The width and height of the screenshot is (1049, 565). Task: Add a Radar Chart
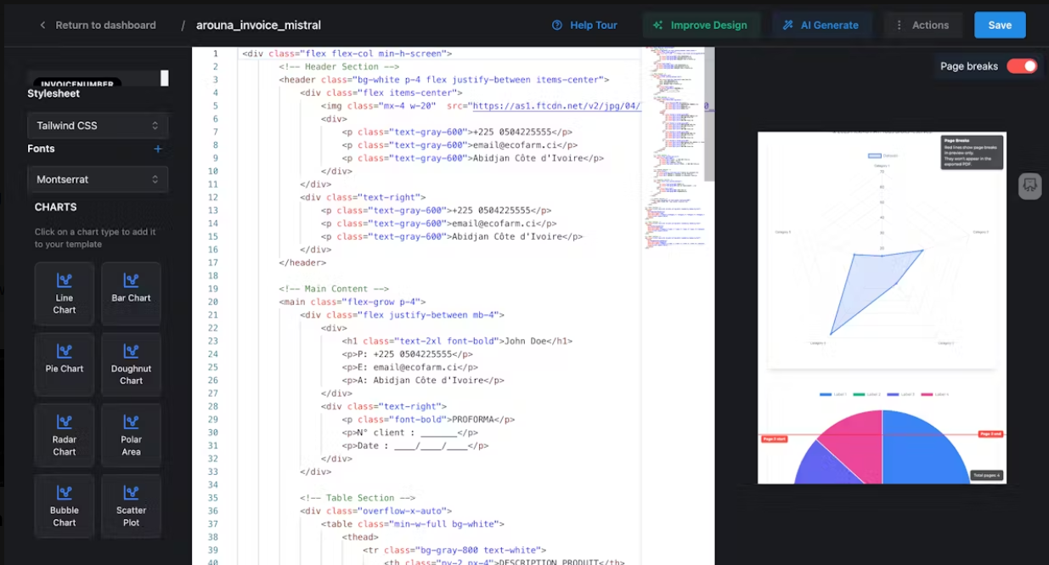65,435
